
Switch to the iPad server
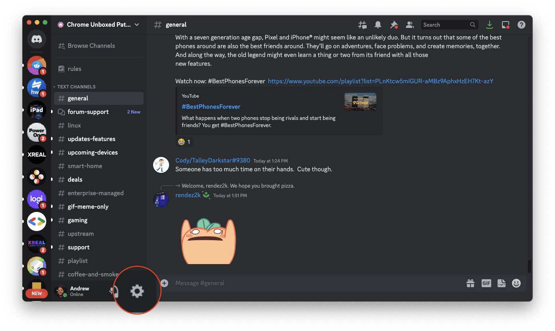tap(37, 110)
